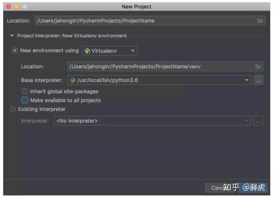Click the New Project title bar
Viewport: 273px width, 199px height.
(x=136, y=7)
